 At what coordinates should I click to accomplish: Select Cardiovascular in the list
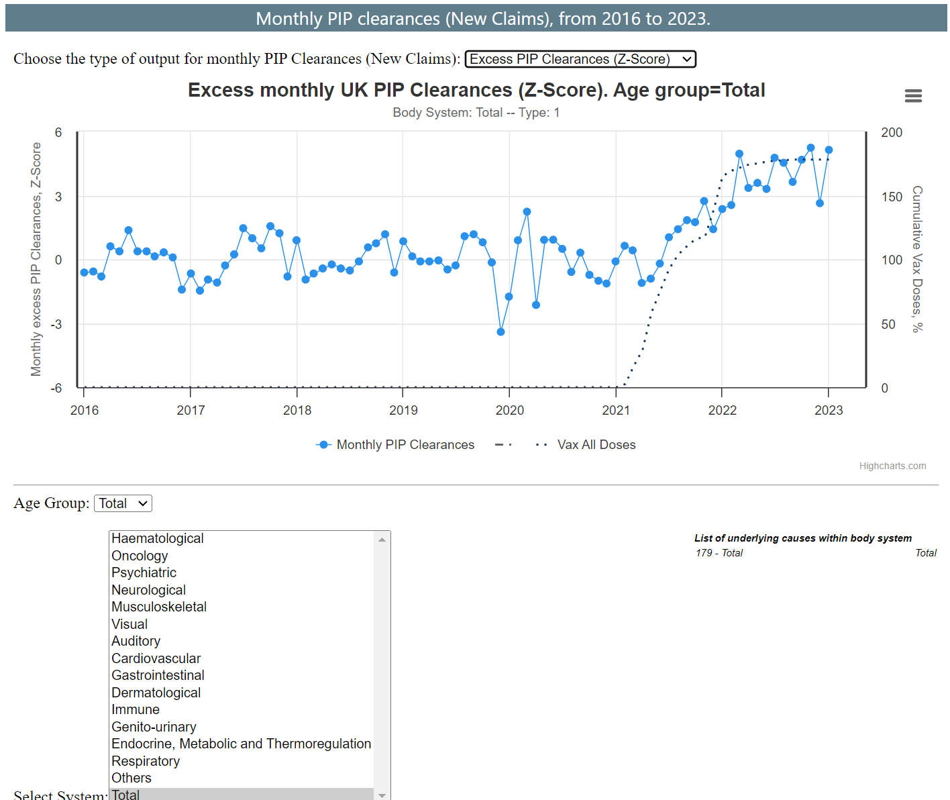pyautogui.click(x=156, y=658)
